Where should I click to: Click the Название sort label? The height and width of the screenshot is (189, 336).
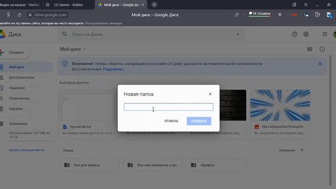(287, 150)
